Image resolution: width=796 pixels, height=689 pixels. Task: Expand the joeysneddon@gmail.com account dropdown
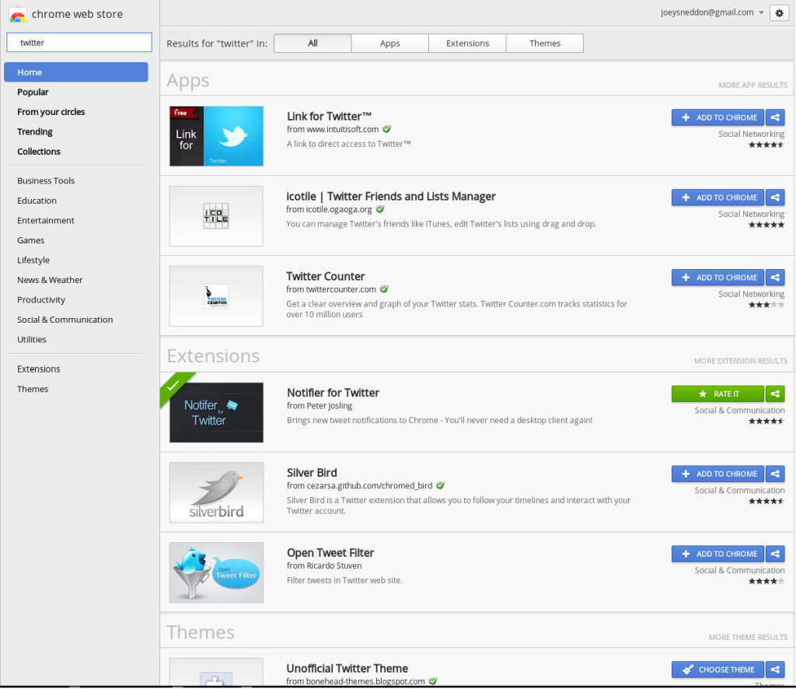(x=761, y=12)
